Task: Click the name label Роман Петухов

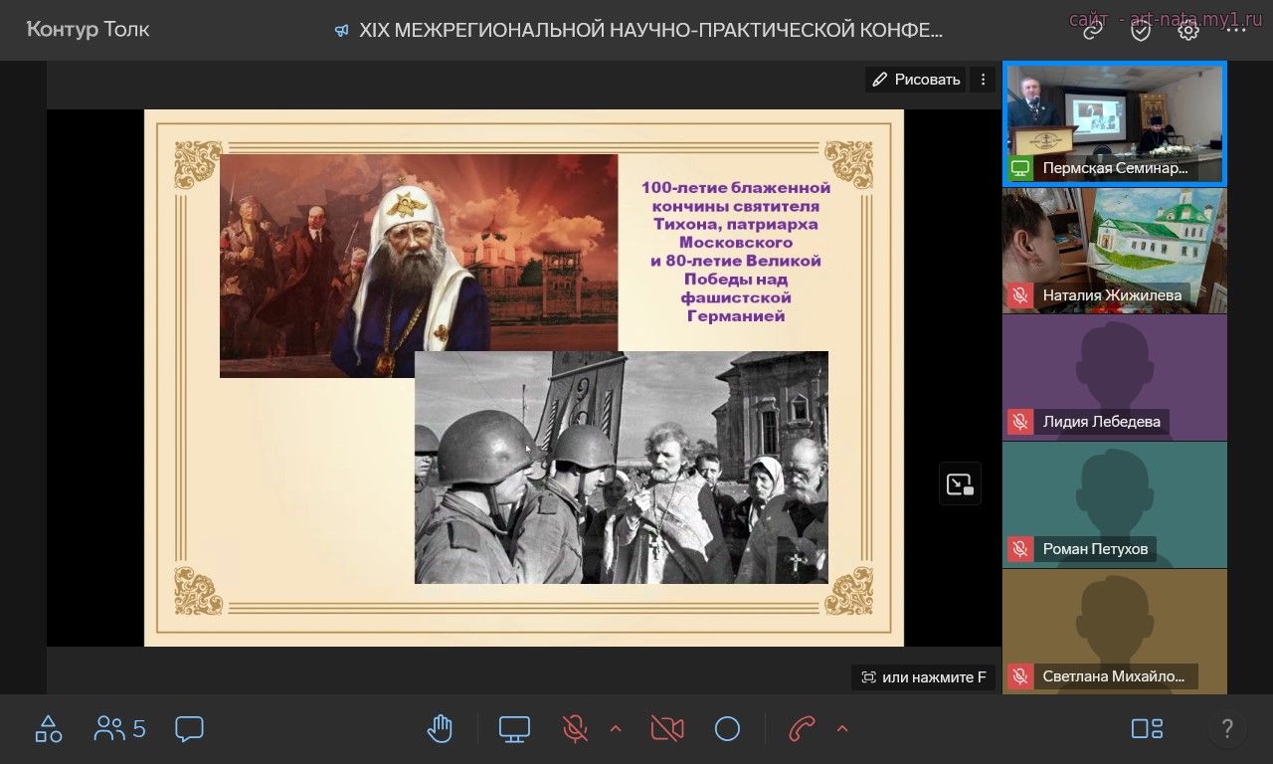Action: coord(1095,549)
